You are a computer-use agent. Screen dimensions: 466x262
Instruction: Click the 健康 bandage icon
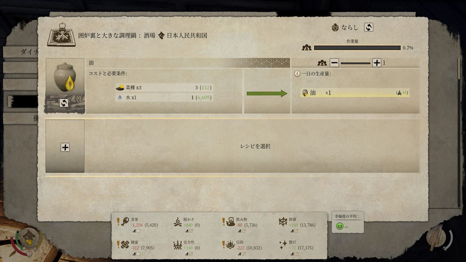125,245
